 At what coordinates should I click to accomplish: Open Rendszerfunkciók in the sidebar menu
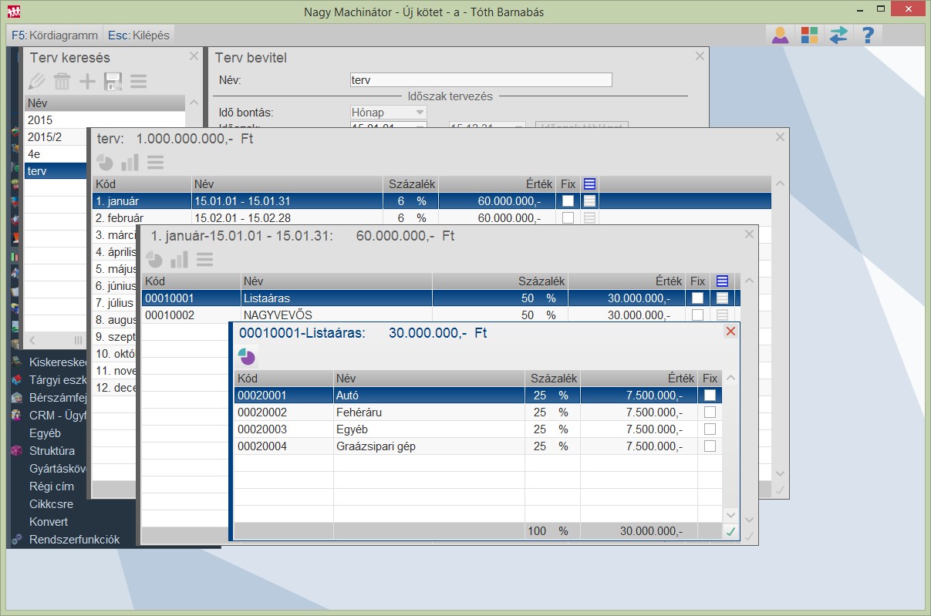(74, 540)
